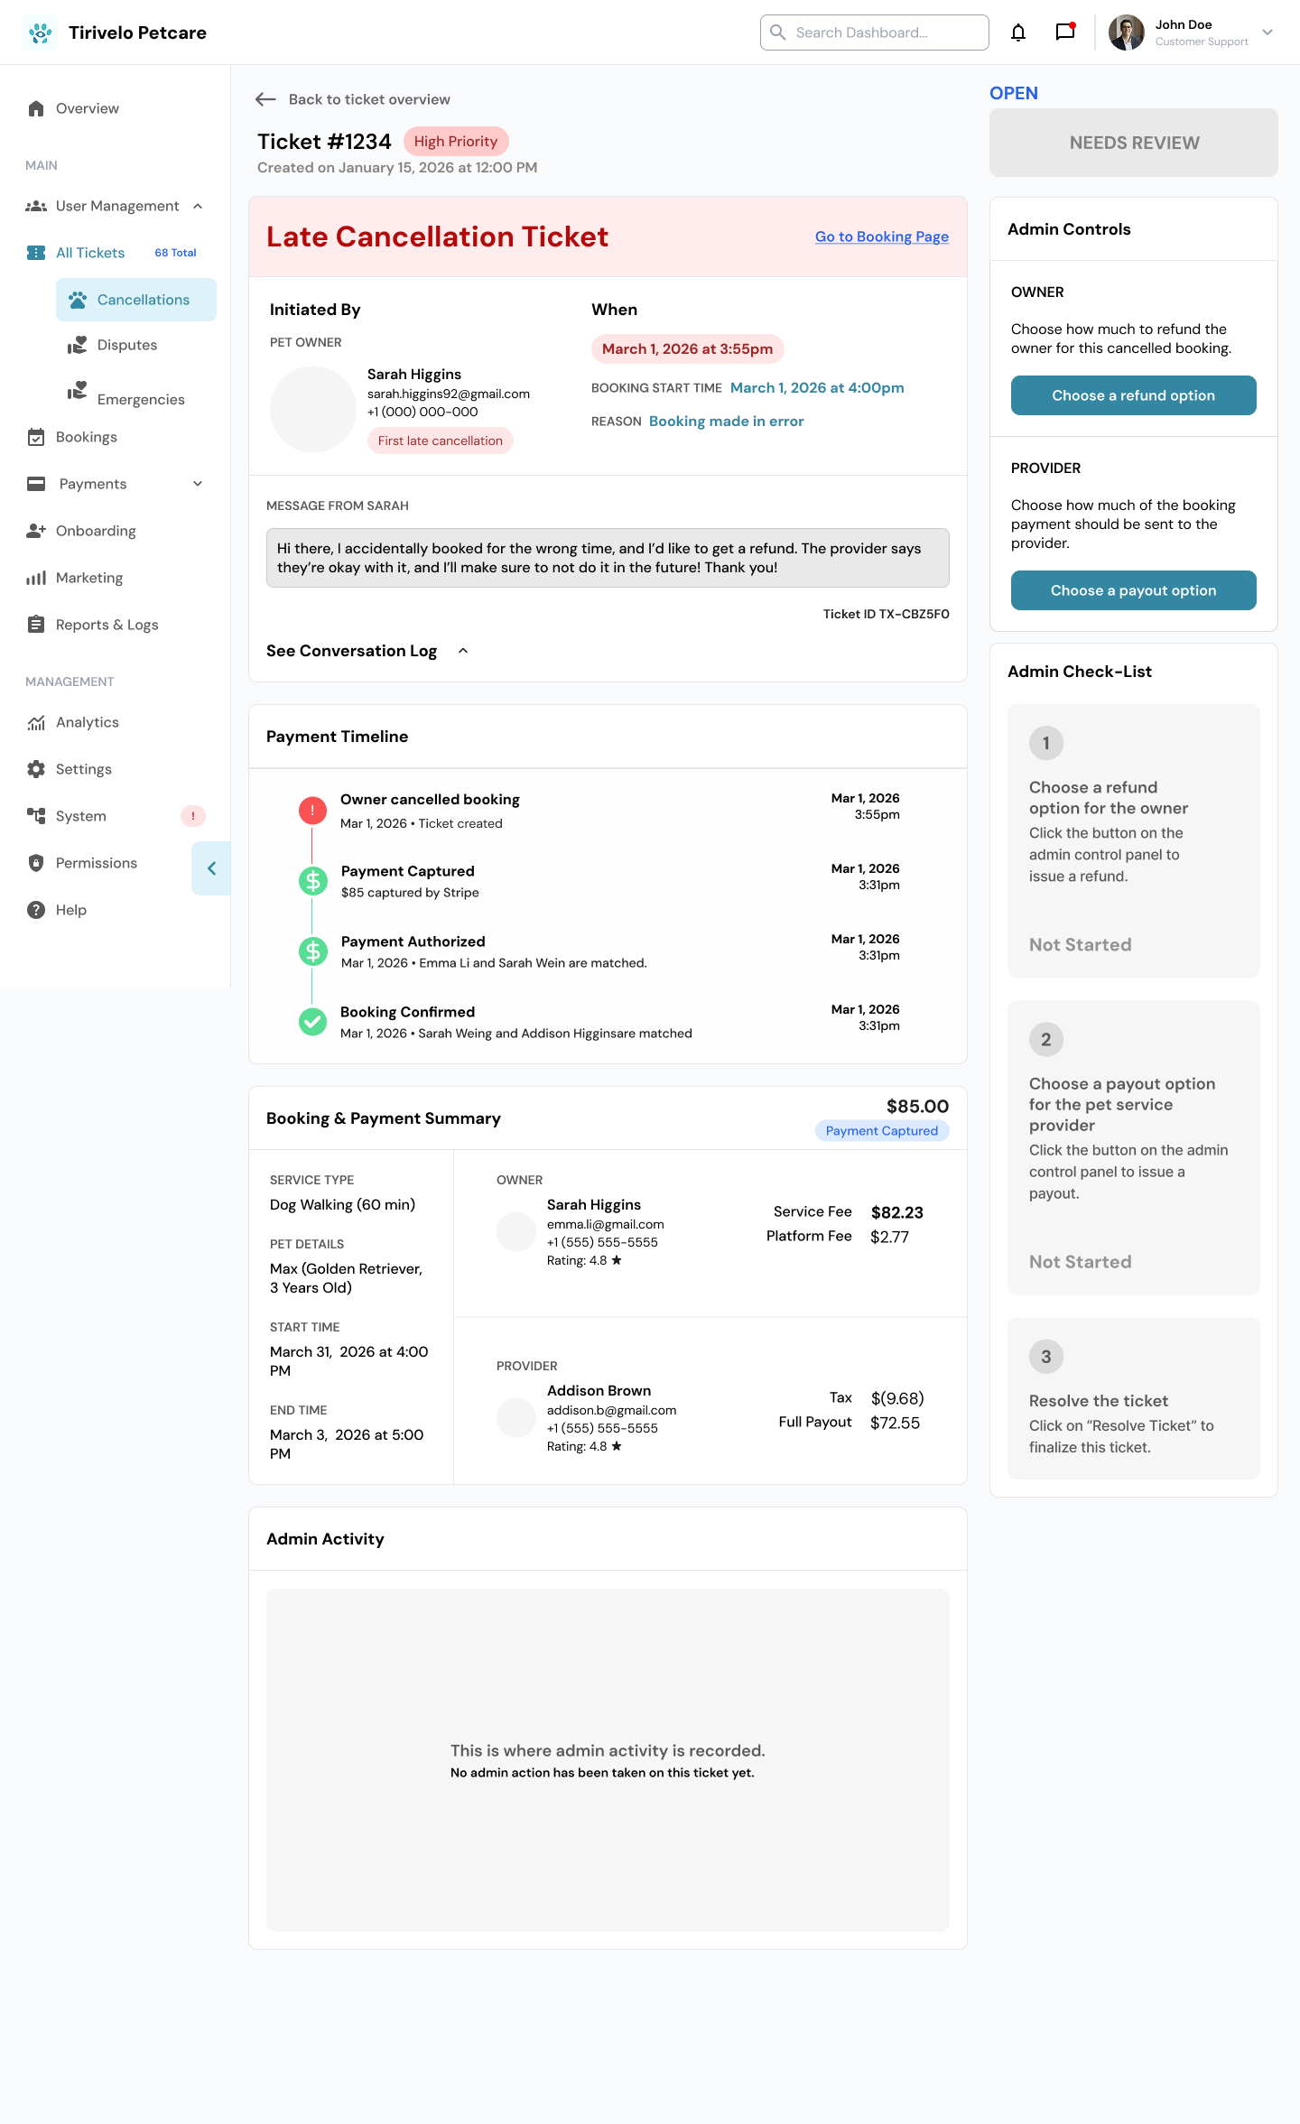Click the All Tickets ticket icon

(x=36, y=253)
